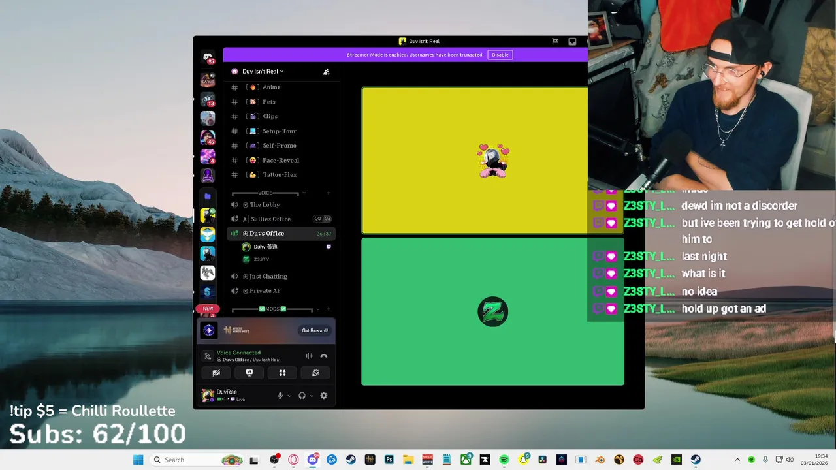The image size is (836, 470).
Task: Open Photoshop from the taskbar
Action: (389, 460)
